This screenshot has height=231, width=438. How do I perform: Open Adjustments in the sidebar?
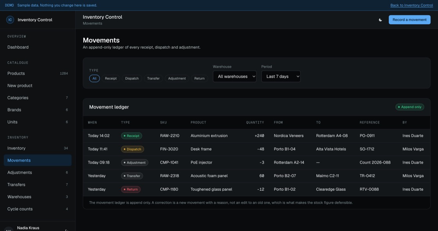(38, 173)
